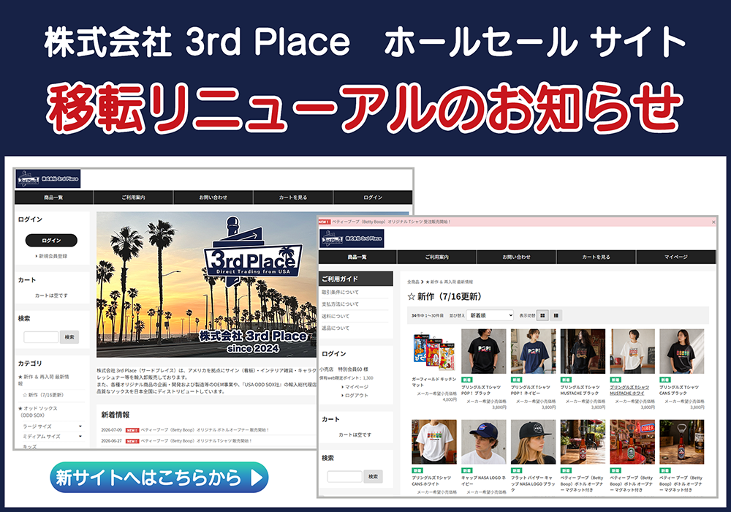Open 返品について guide link
The image size is (731, 512).
click(336, 328)
